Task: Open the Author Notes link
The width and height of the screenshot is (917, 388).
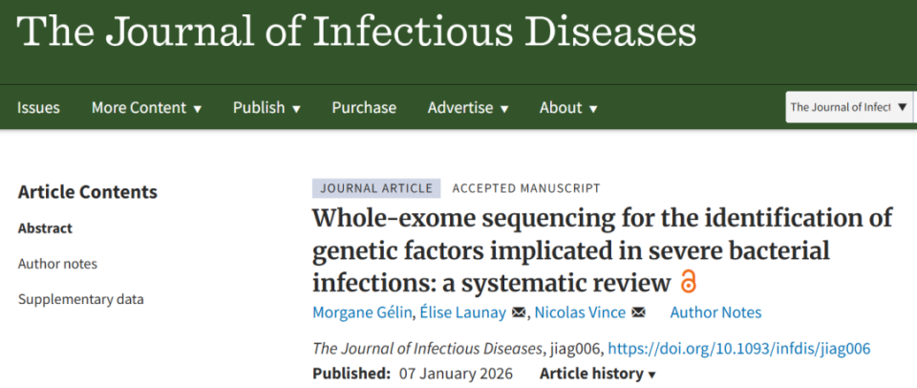Action: (715, 313)
